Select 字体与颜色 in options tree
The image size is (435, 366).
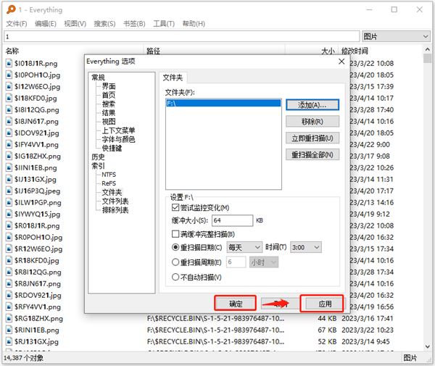tap(118, 139)
